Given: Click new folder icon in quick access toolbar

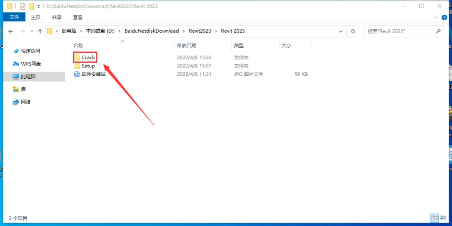Looking at the screenshot, I should pos(31,6).
